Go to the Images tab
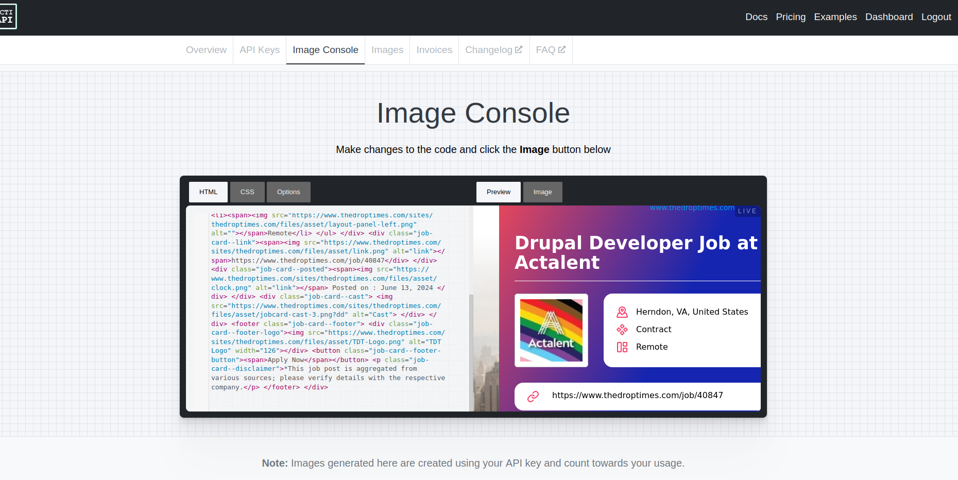The width and height of the screenshot is (958, 480). pyautogui.click(x=387, y=50)
